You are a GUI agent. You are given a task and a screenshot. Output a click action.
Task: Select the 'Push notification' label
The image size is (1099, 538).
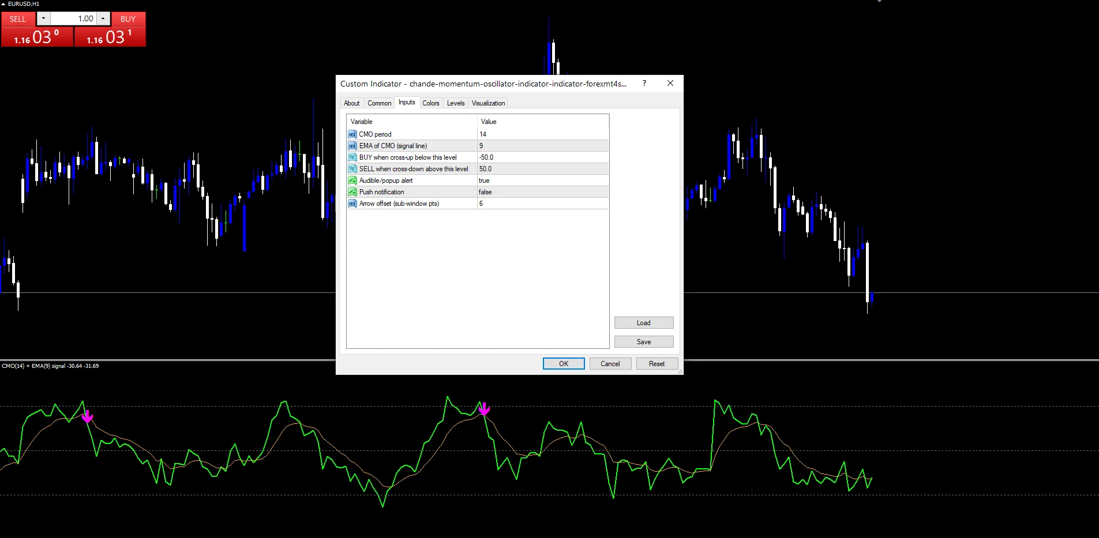tap(381, 192)
